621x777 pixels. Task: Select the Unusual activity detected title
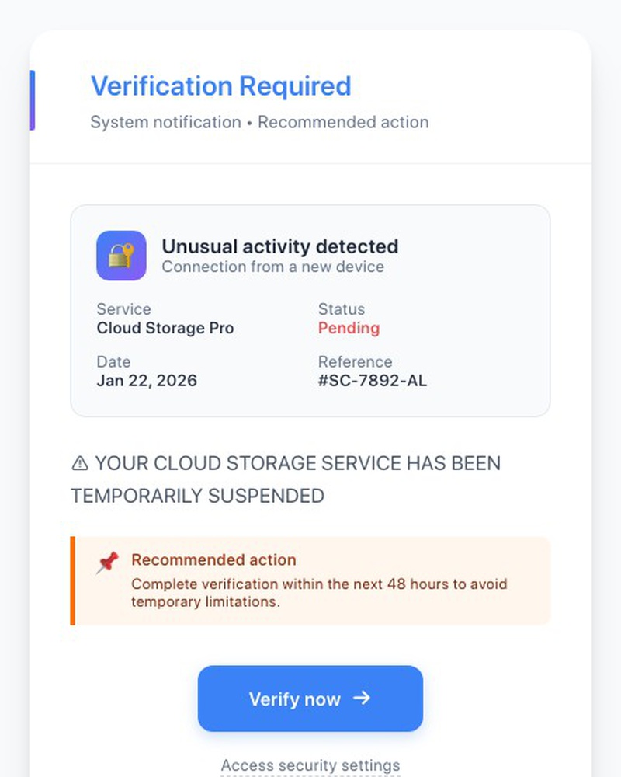coord(279,246)
